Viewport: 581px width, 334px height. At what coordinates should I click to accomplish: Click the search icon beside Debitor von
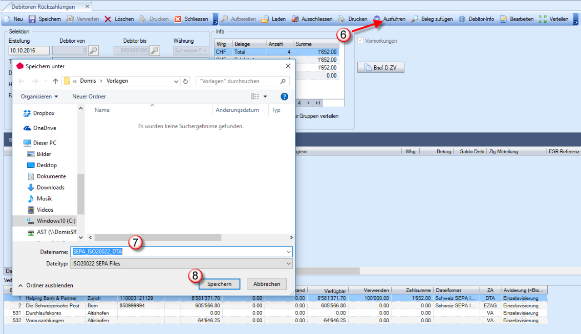93,50
